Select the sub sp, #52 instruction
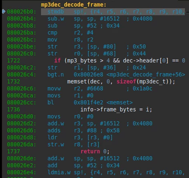This screenshot has width=189, height=178. pos(84,26)
